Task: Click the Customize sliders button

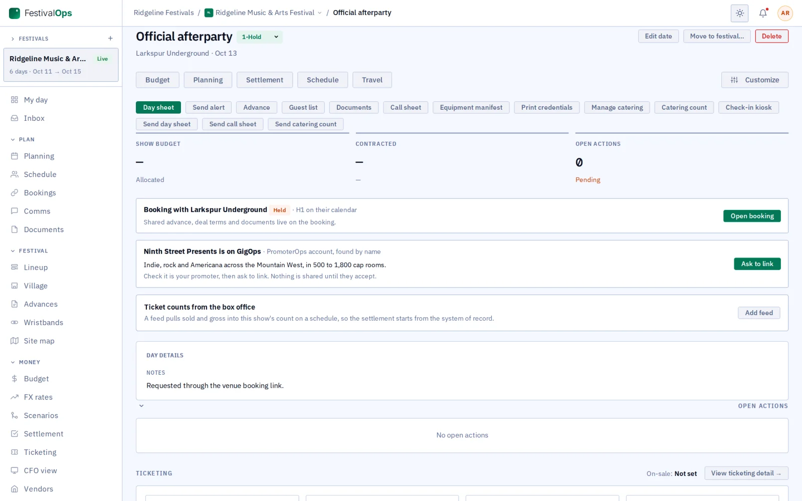Action: [x=754, y=80]
